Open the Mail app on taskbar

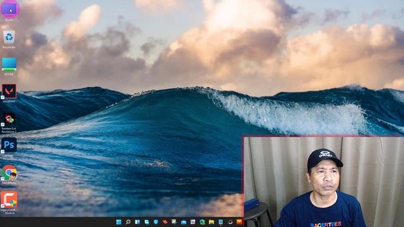point(184,222)
